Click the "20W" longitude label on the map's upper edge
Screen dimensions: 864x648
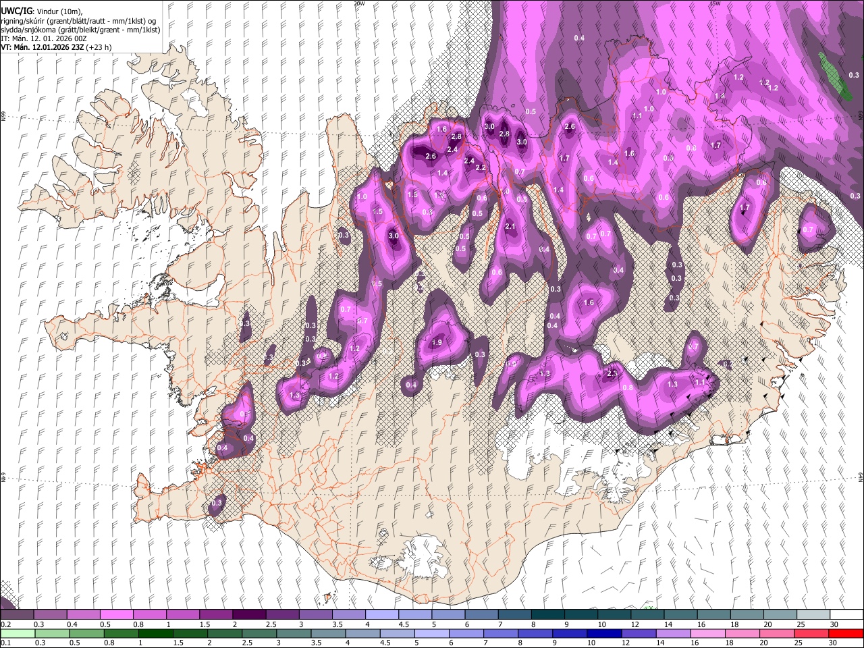(x=359, y=3)
